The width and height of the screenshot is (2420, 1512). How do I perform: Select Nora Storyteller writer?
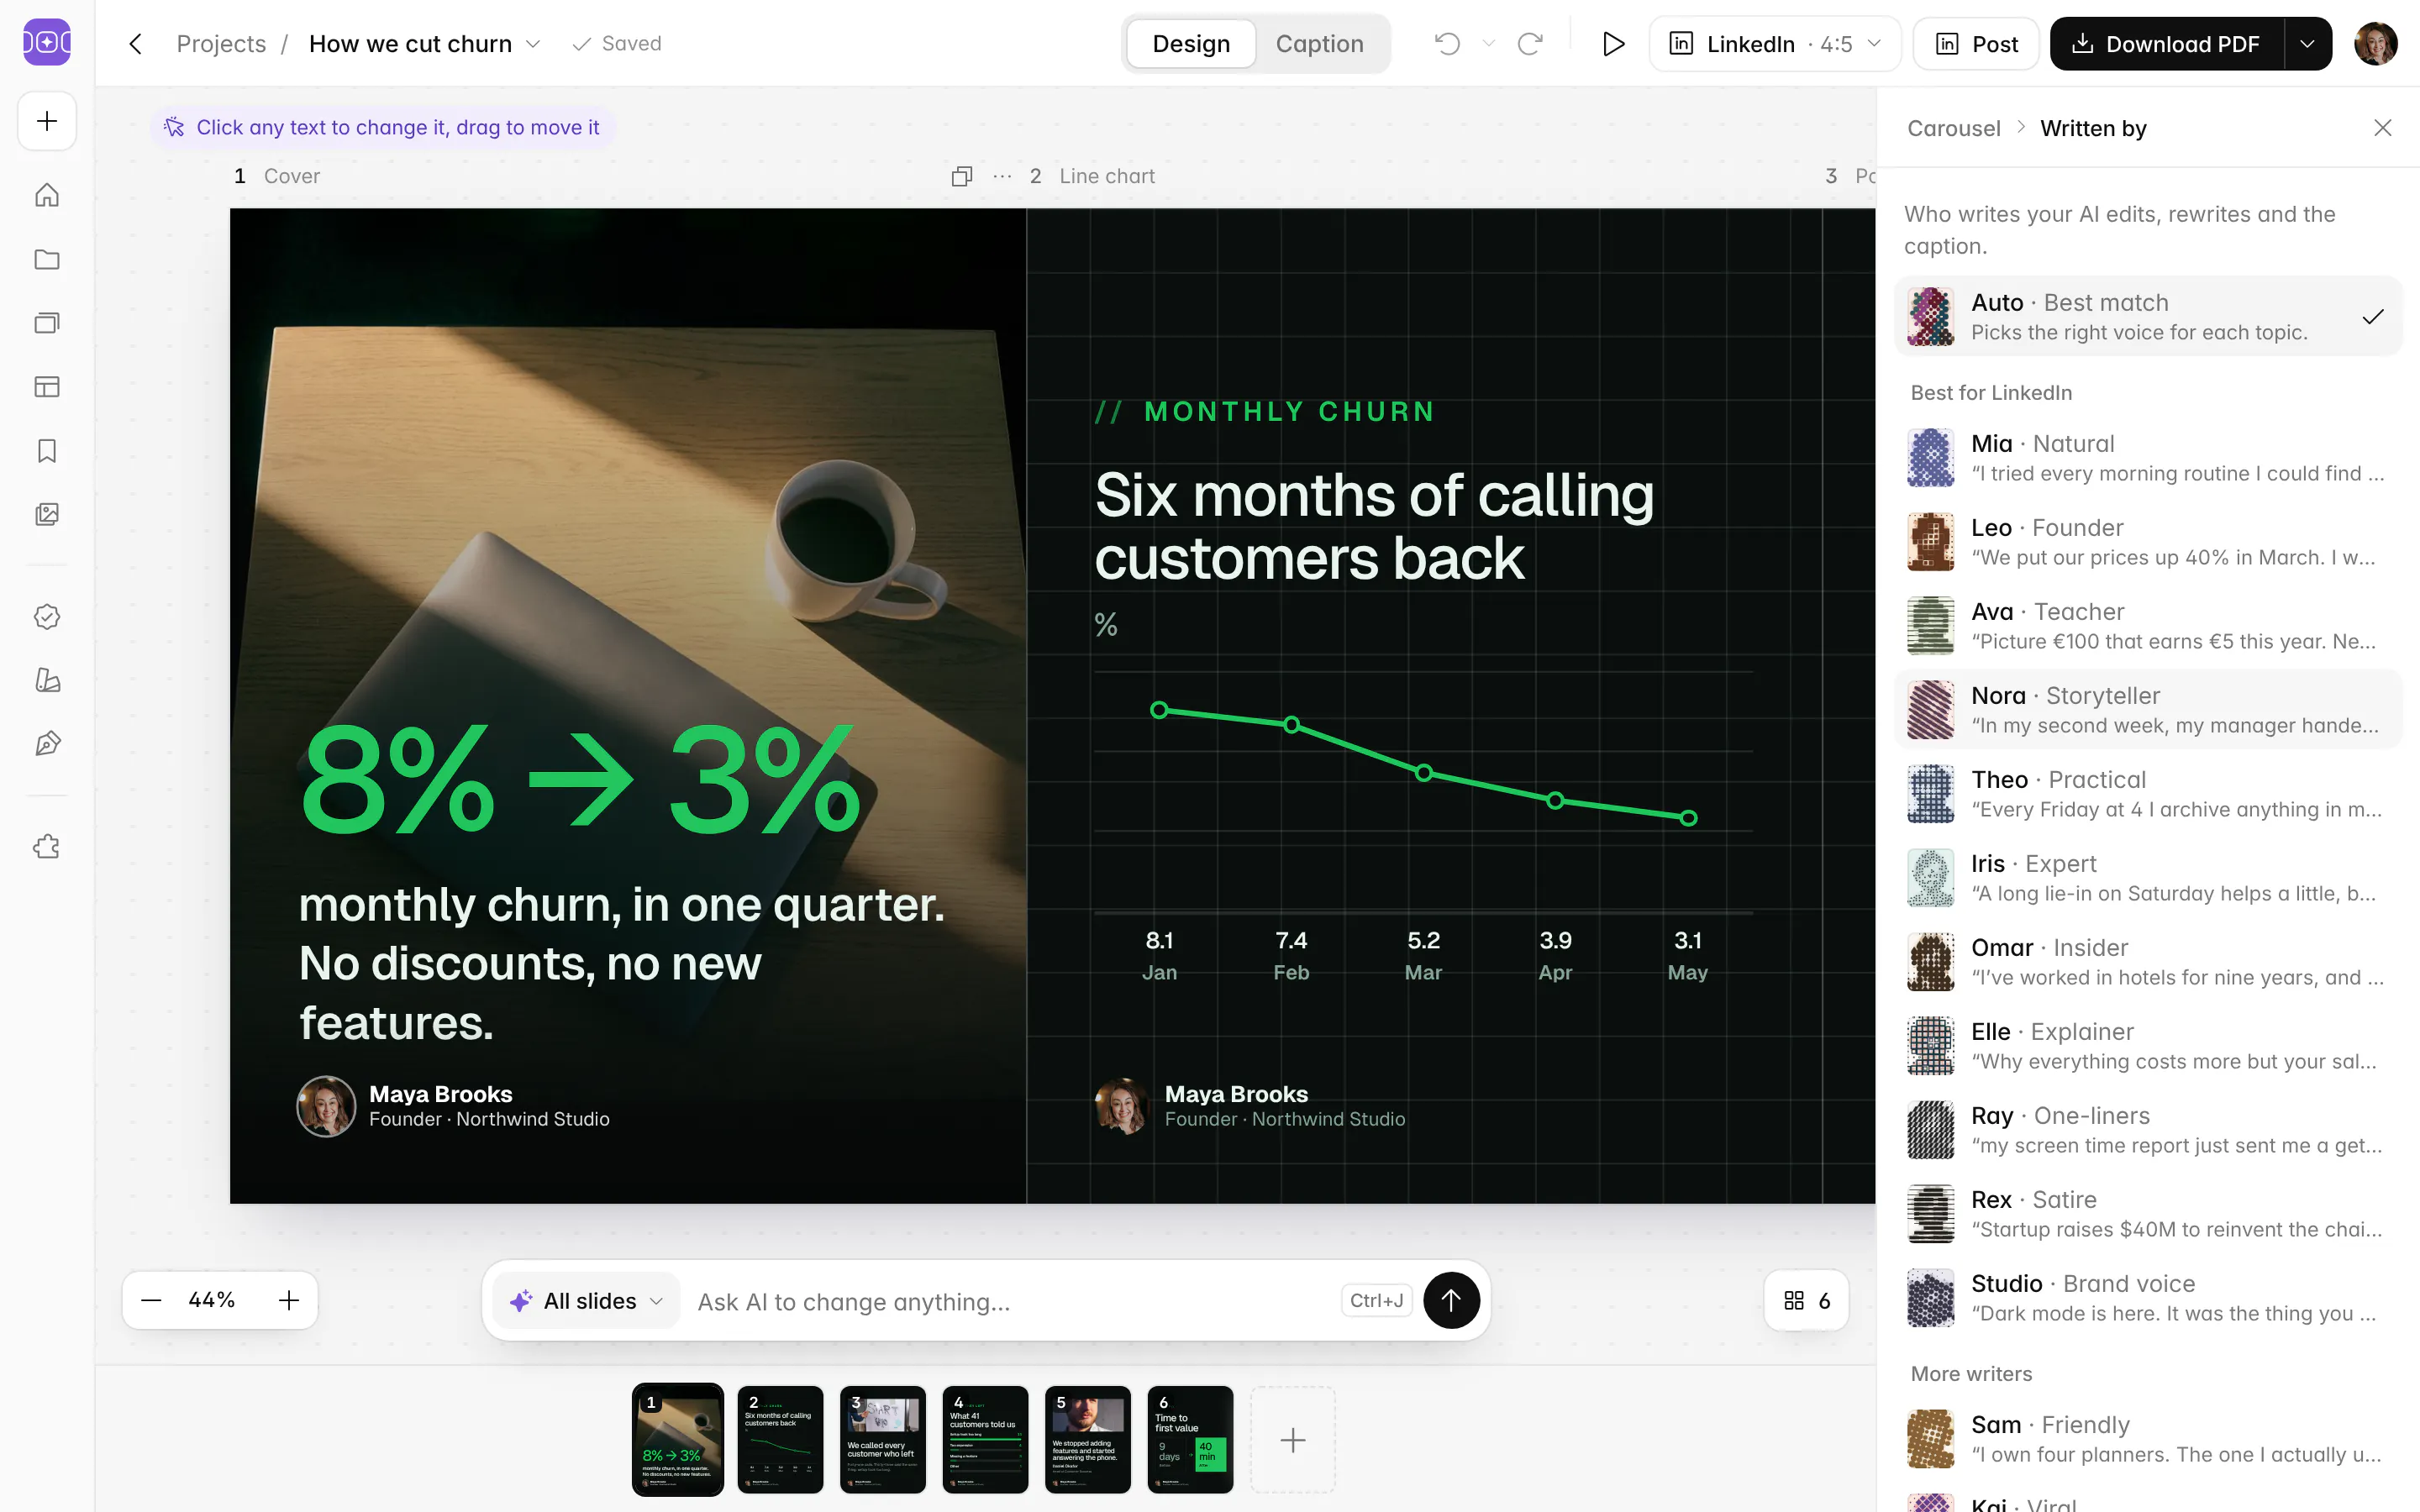2148,710
